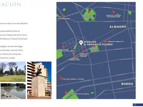
Task: Click the Polideportivo Chacabuco label
Action: click(x=78, y=94)
